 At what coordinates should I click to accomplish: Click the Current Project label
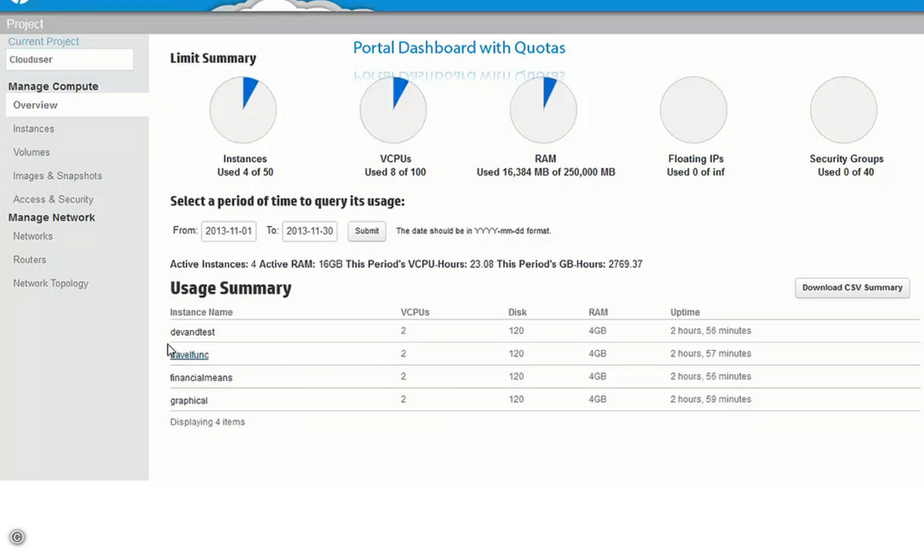click(44, 42)
